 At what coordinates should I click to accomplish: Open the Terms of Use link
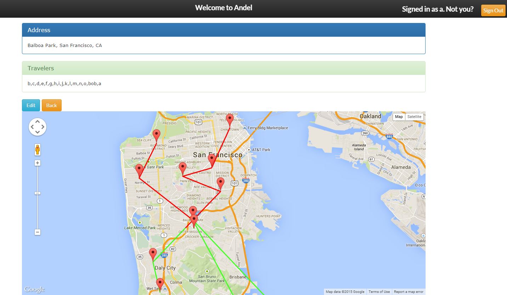(379, 292)
